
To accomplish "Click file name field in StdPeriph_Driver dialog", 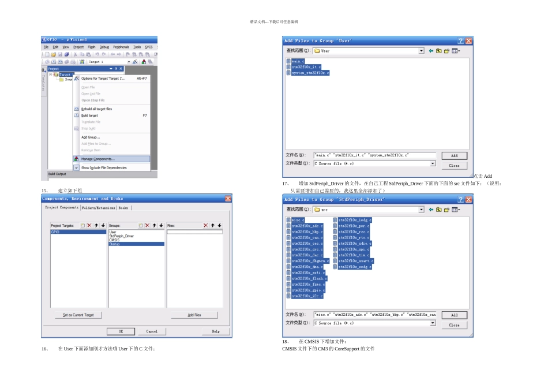I will pos(375,315).
